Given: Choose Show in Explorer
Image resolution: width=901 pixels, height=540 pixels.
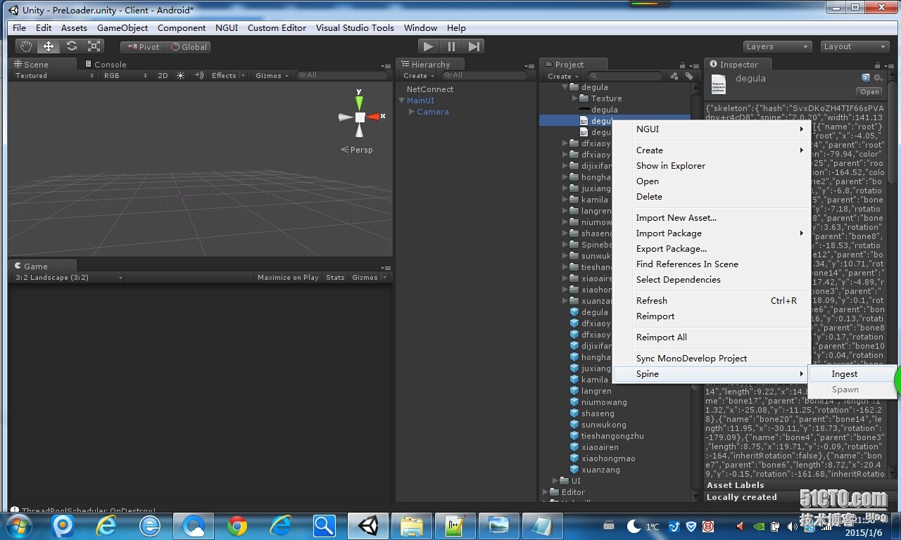Looking at the screenshot, I should 712,166.
